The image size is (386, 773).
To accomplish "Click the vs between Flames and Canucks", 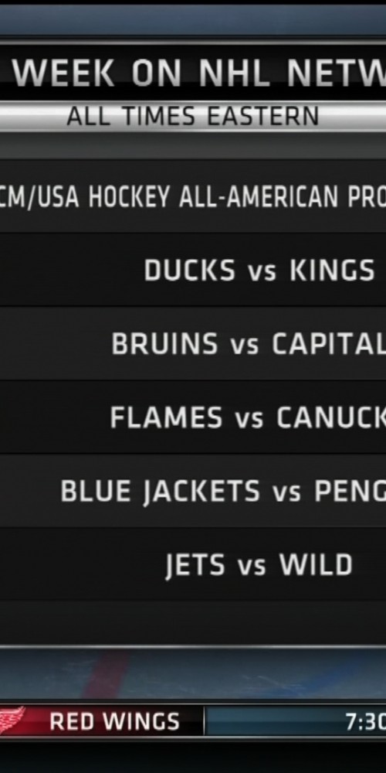I will (249, 420).
